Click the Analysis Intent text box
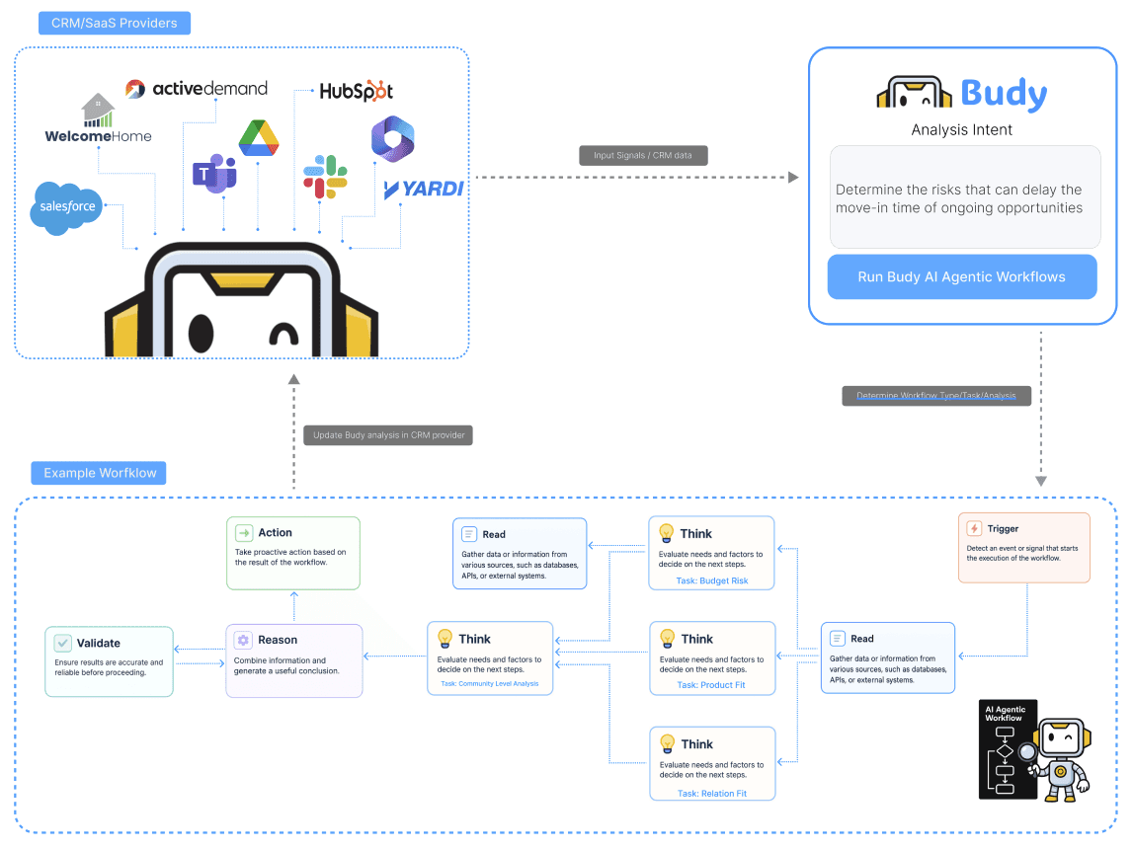 point(965,197)
